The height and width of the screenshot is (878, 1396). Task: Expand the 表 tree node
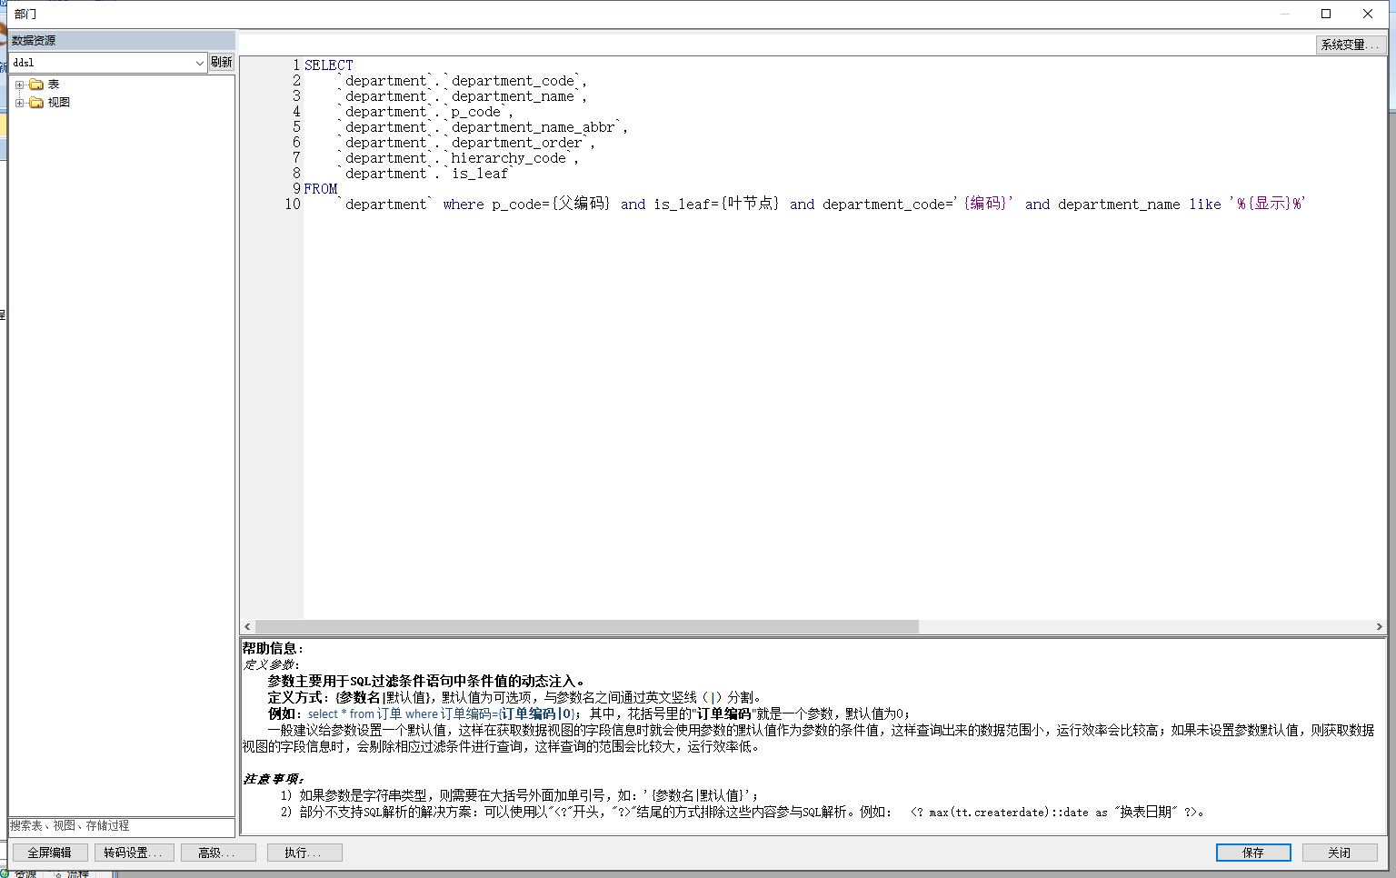click(x=19, y=85)
